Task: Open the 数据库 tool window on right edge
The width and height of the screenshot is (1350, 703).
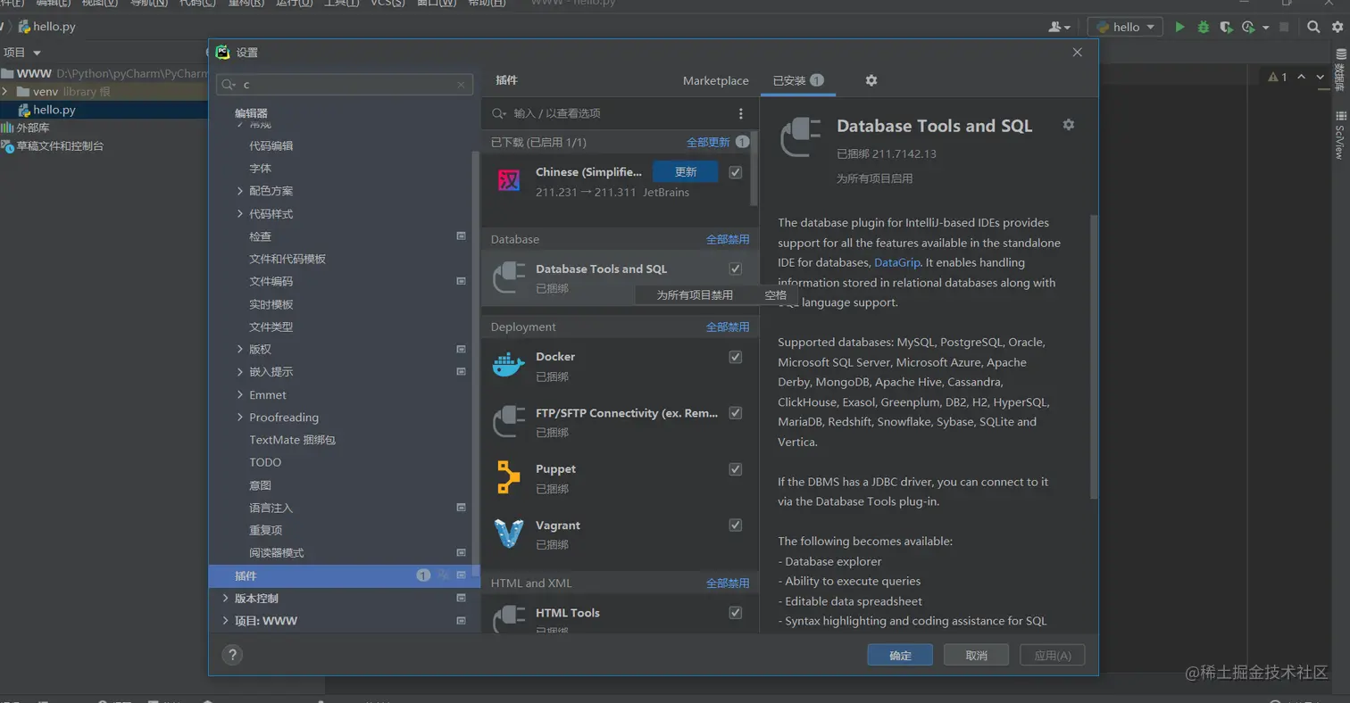Action: click(x=1339, y=70)
